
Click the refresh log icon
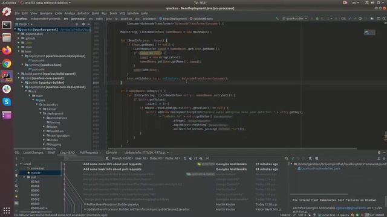pyautogui.click(x=185, y=159)
